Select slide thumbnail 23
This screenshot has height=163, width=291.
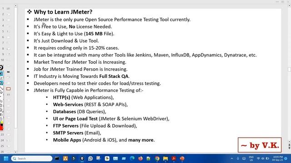tap(8, 135)
